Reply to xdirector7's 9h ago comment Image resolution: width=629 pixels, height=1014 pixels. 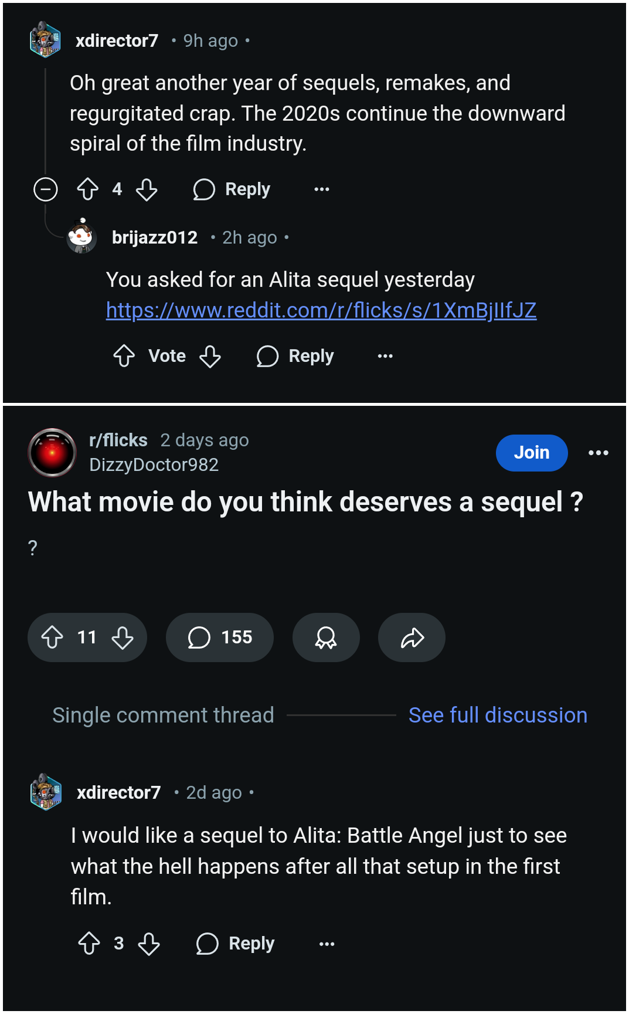click(232, 189)
